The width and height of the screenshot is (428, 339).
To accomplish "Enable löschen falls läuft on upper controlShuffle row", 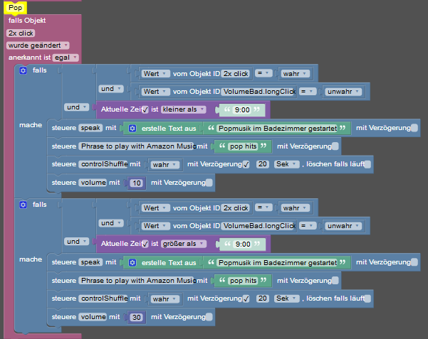I will [x=367, y=164].
